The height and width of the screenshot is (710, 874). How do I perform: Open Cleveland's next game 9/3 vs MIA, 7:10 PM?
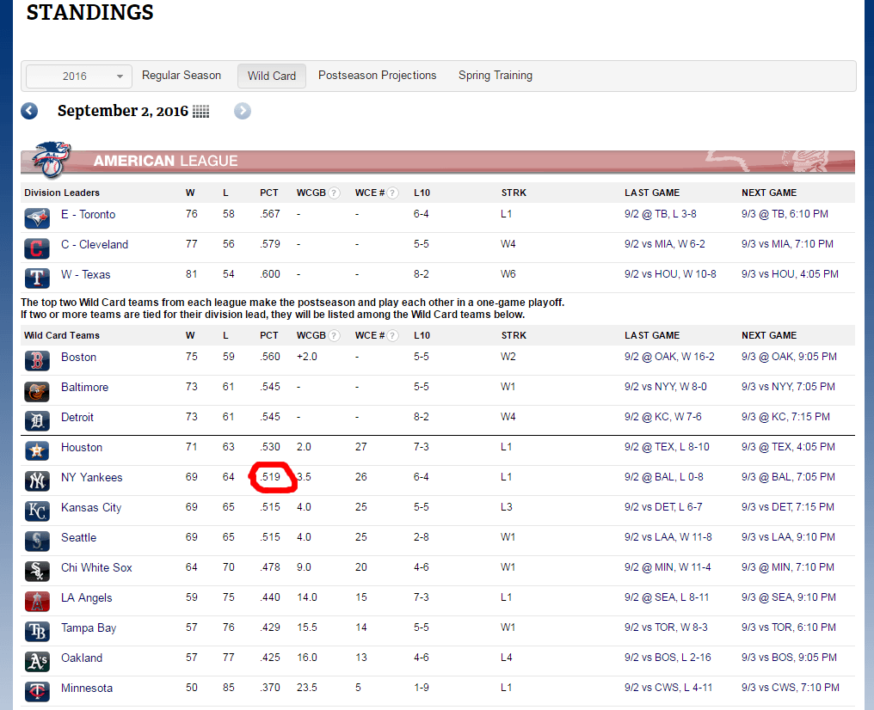pyautogui.click(x=788, y=244)
